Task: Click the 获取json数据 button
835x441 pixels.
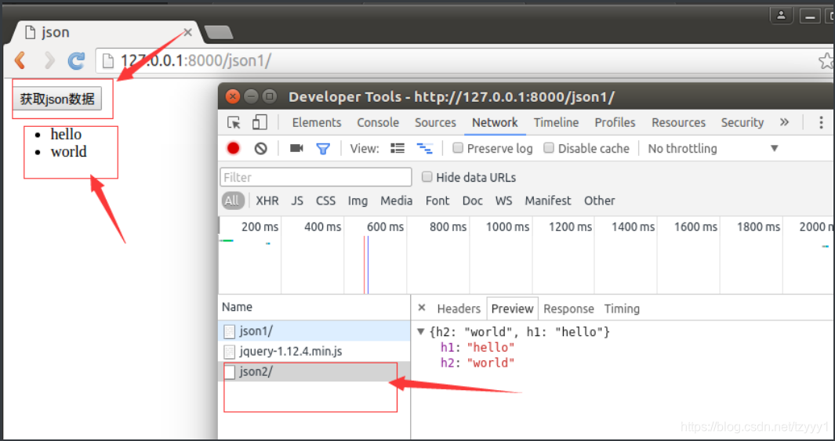Action: (57, 99)
